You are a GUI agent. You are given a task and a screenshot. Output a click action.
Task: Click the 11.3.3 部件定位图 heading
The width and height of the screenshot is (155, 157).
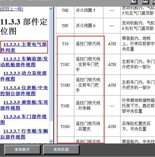(x=24, y=27)
